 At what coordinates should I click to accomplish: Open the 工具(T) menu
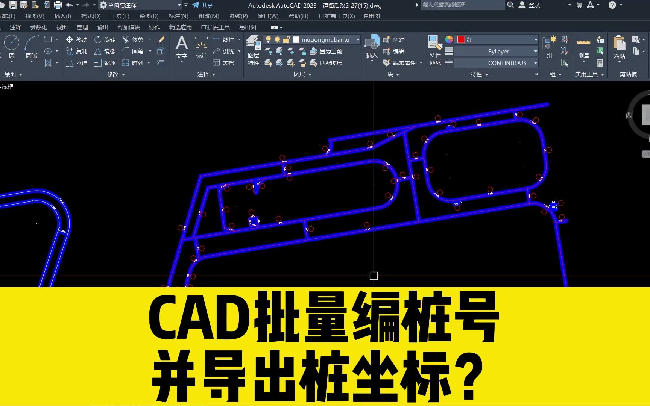120,16
